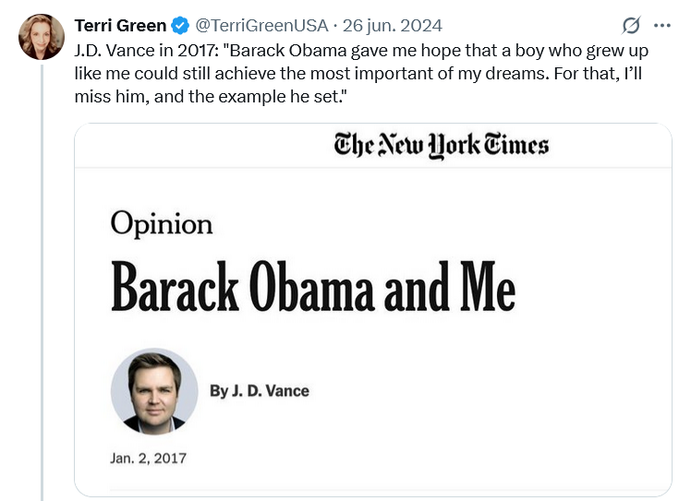This screenshot has width=691, height=501.
Task: Click the New York Times logo
Action: pos(442,145)
